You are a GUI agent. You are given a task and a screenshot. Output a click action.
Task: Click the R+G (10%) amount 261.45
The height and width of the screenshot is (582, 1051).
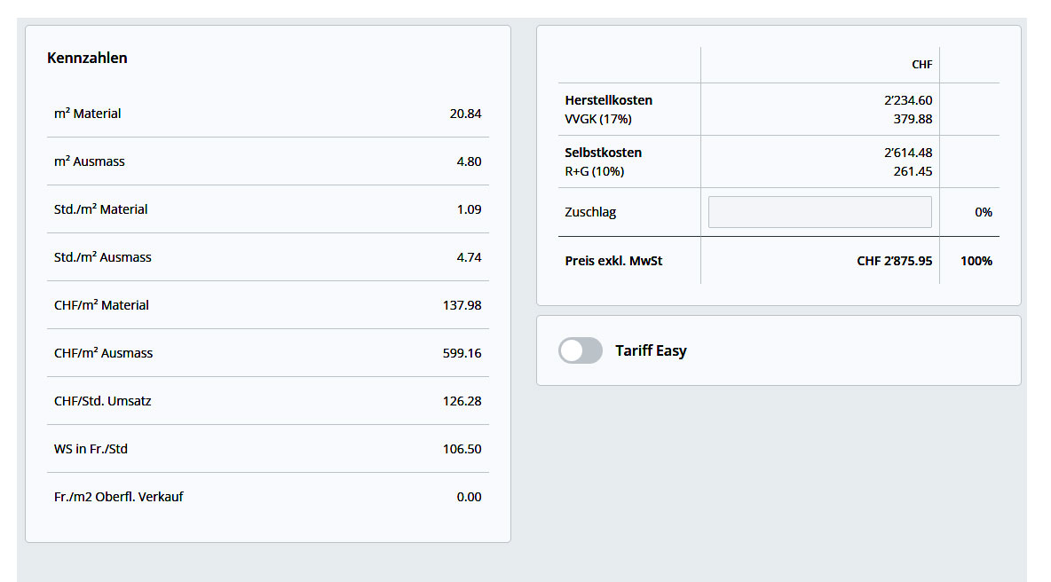(913, 171)
